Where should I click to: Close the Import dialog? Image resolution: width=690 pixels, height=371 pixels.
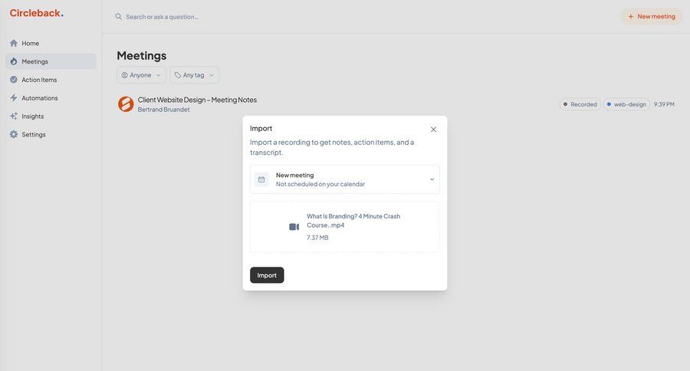[433, 130]
